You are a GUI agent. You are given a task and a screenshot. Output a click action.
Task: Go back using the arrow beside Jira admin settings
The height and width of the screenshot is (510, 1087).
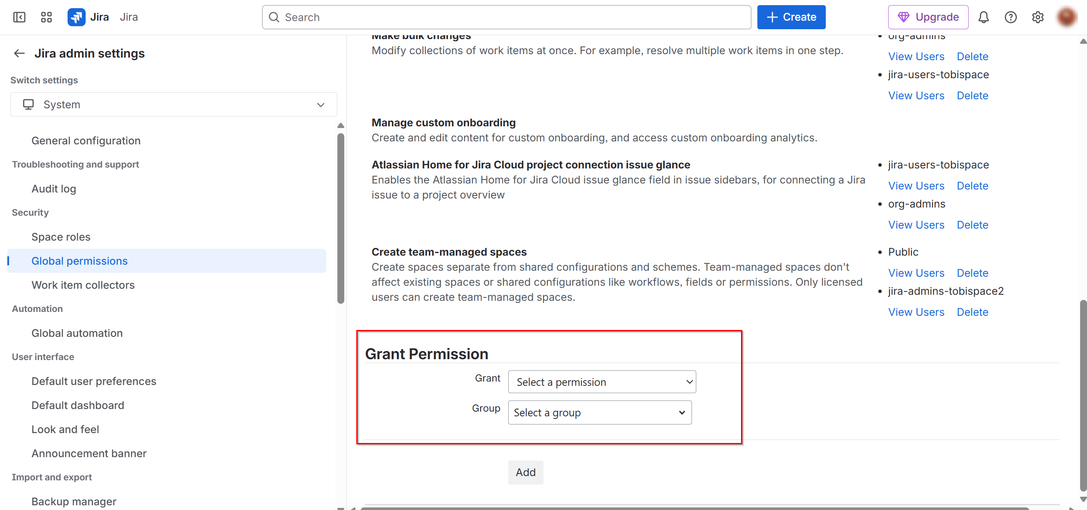tap(19, 53)
